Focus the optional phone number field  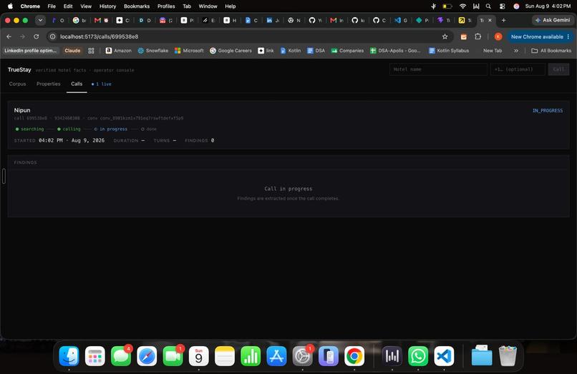pyautogui.click(x=518, y=69)
